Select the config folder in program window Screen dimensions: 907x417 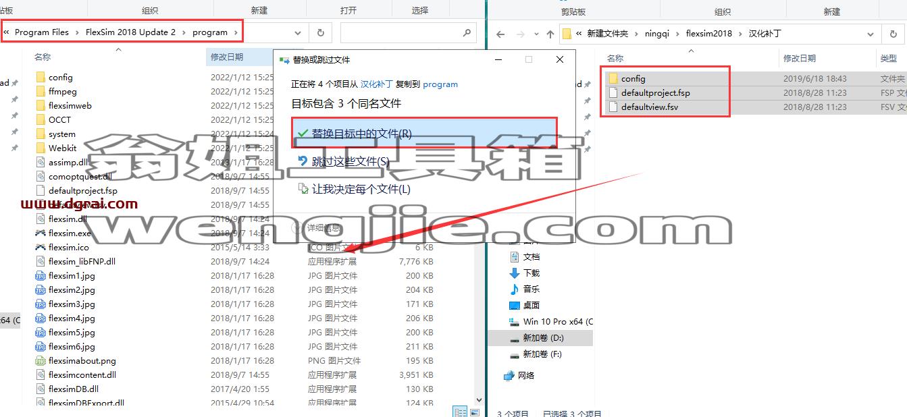(x=60, y=77)
